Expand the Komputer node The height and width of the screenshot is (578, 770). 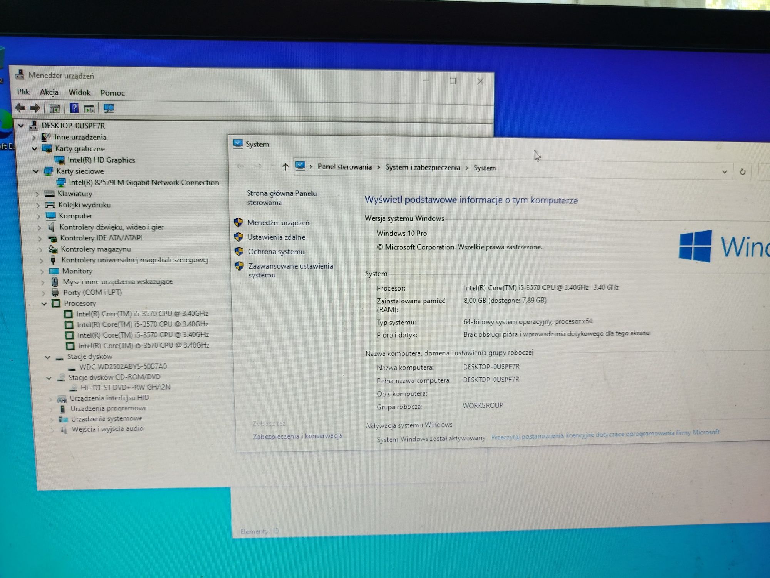coord(39,216)
